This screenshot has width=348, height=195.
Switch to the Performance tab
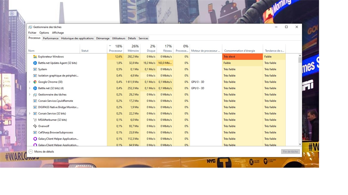click(x=50, y=38)
